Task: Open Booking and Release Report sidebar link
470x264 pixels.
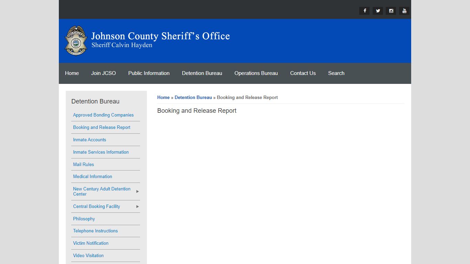Action: [x=102, y=128]
